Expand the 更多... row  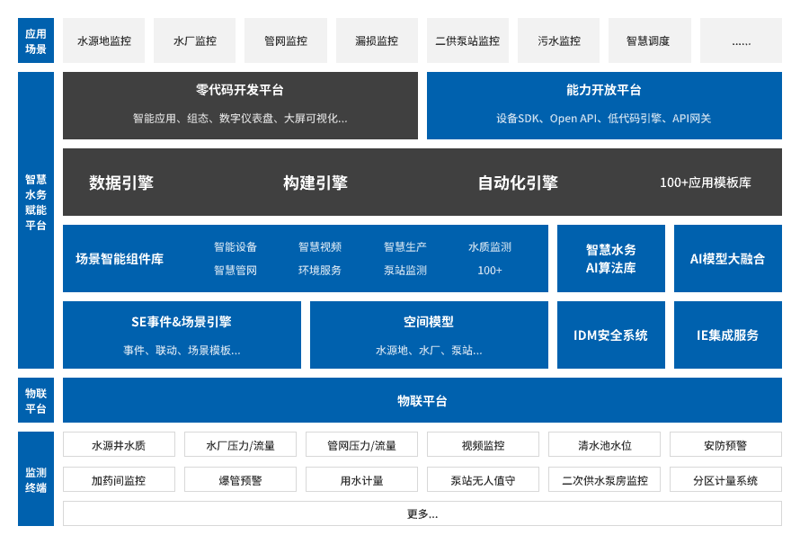(422, 513)
